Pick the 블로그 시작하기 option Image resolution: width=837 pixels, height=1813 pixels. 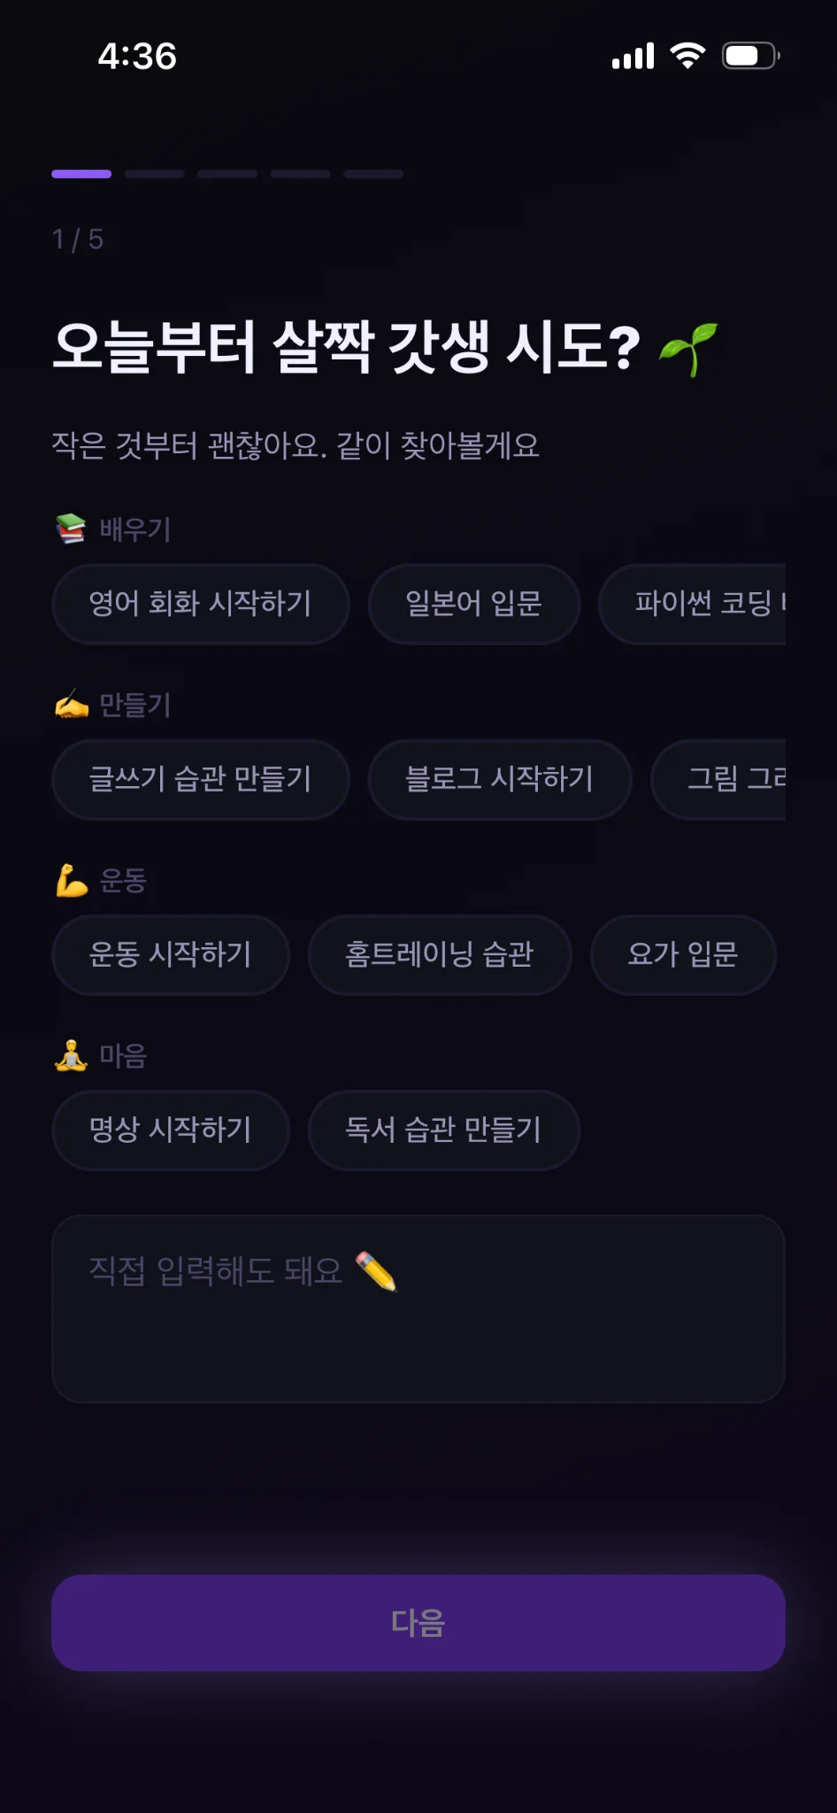(500, 779)
